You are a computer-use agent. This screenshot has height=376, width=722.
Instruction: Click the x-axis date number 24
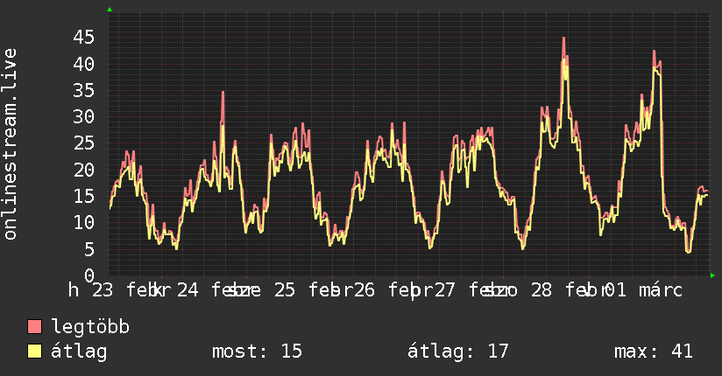click(188, 290)
